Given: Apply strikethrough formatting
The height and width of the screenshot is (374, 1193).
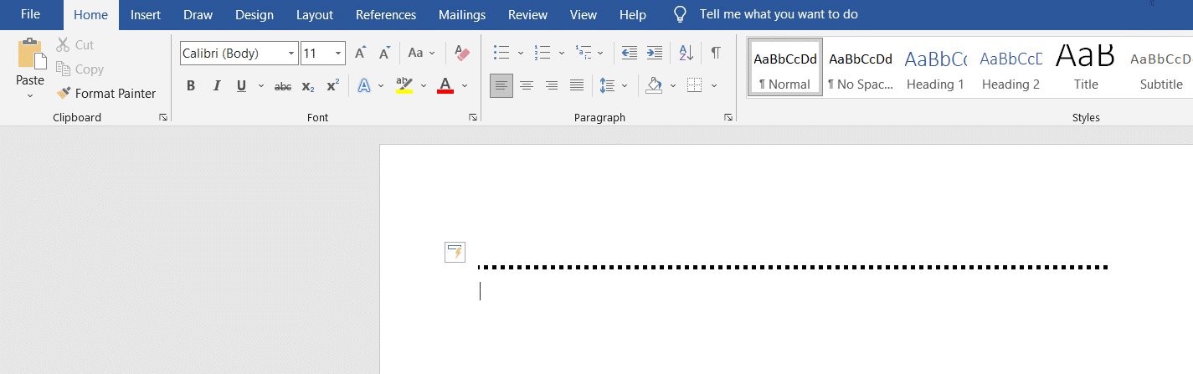Looking at the screenshot, I should point(283,85).
